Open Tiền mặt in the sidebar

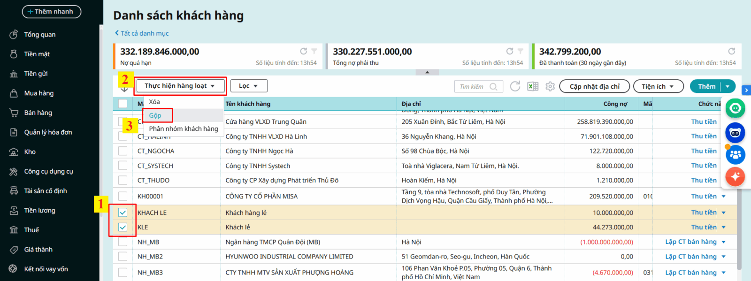tap(37, 54)
